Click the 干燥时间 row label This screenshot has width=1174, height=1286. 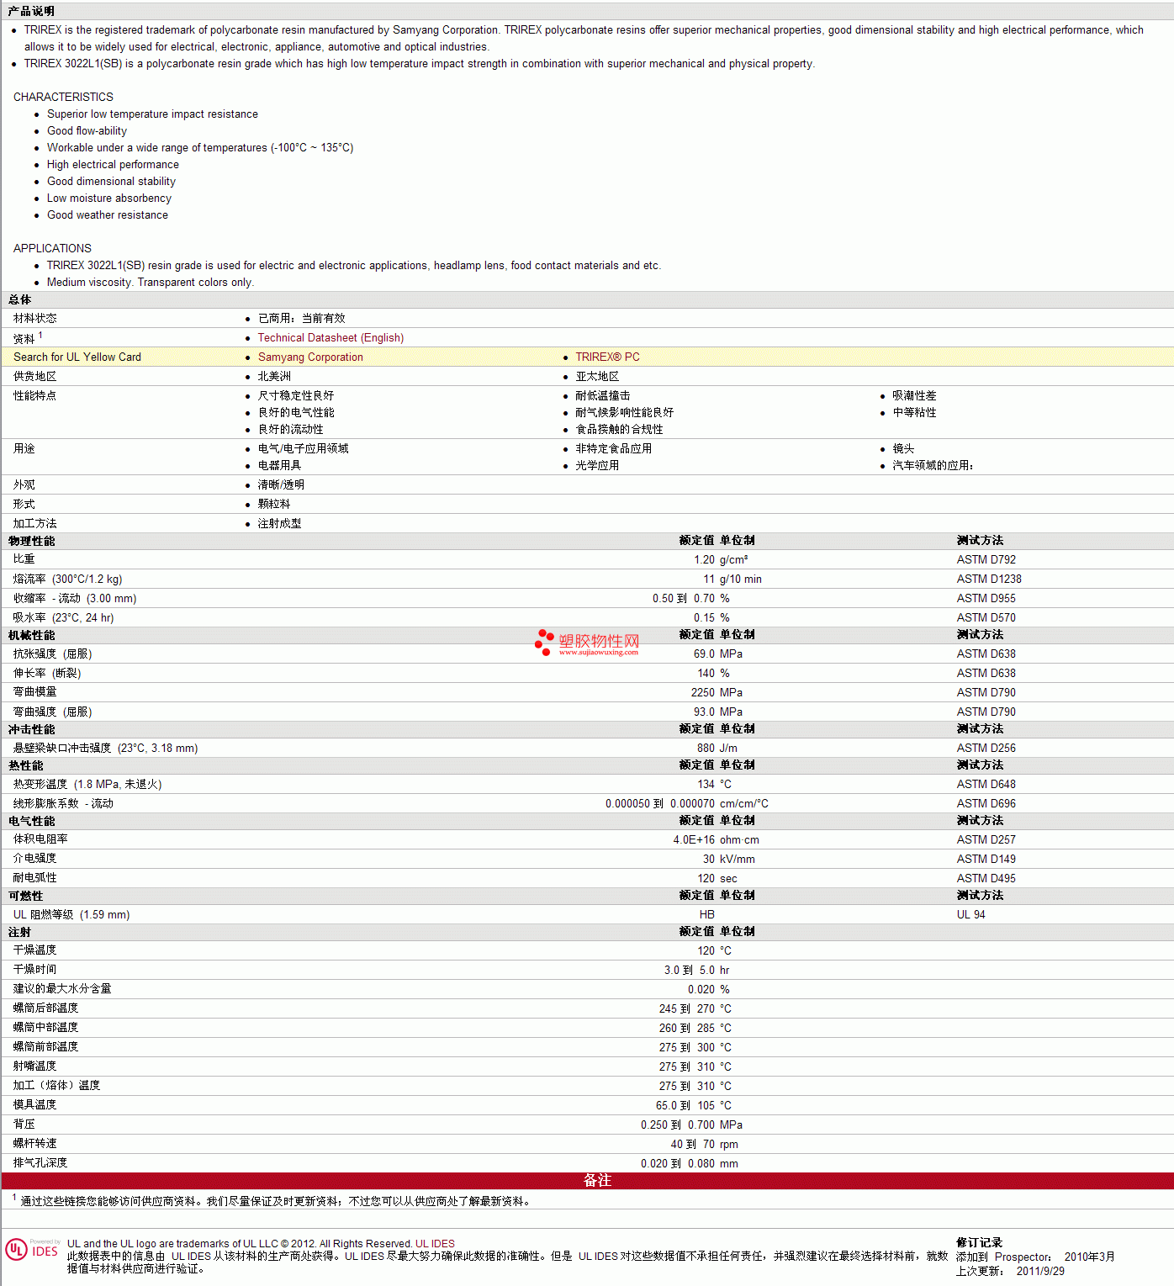pyautogui.click(x=34, y=970)
